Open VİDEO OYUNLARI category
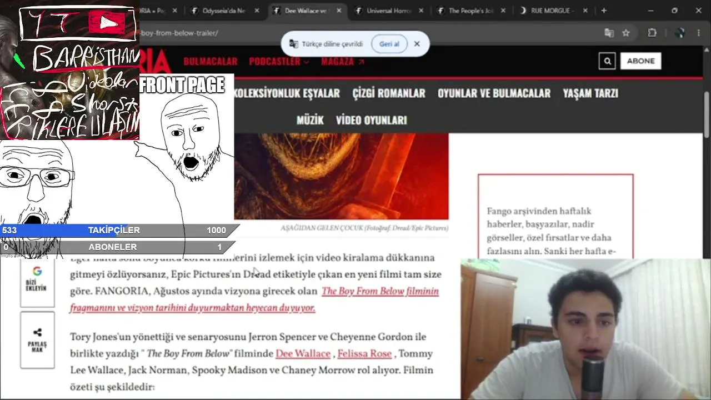Screen dimensions: 711x400 pyautogui.click(x=372, y=120)
